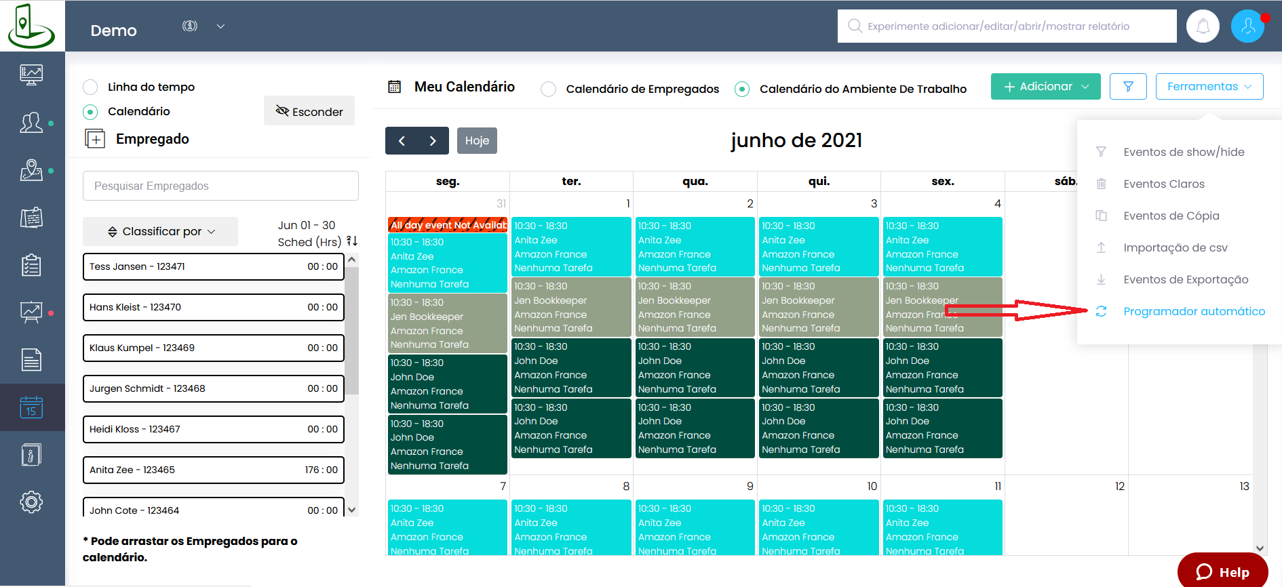Open the dashboard monitor icon in sidebar
The width and height of the screenshot is (1282, 587).
pos(31,75)
